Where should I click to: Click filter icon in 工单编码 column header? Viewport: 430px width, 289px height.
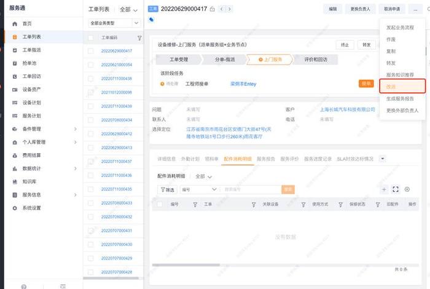click(139, 38)
